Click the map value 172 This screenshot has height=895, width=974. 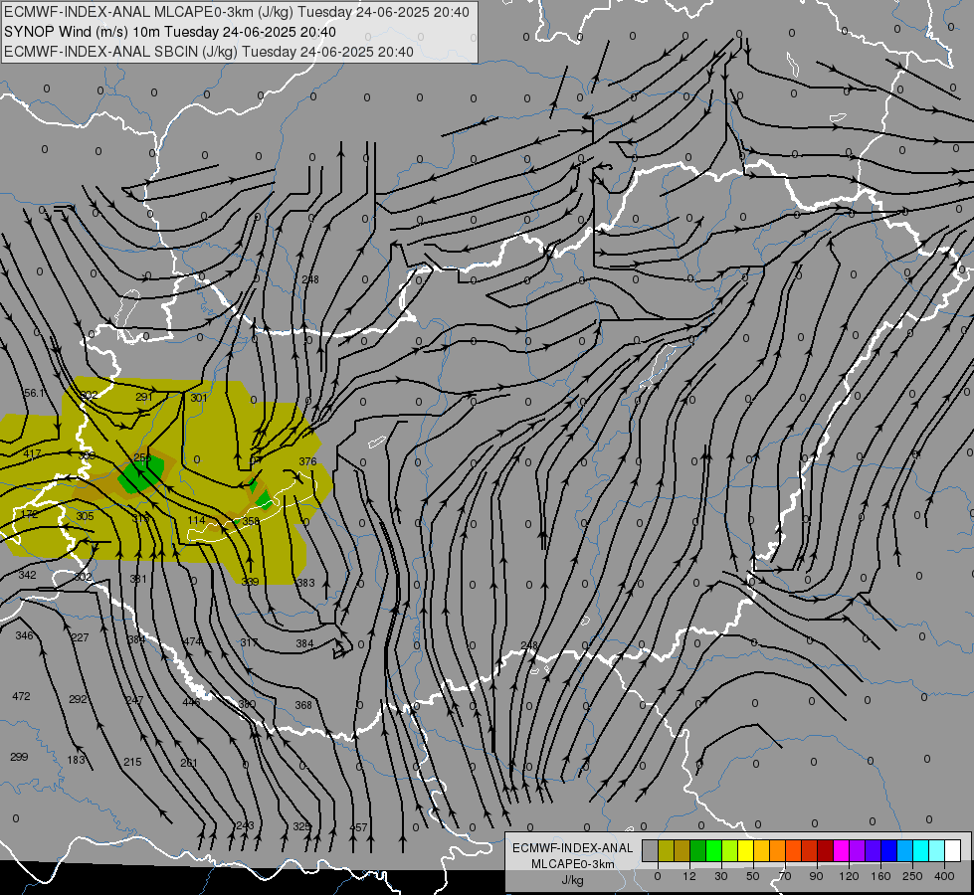[x=29, y=514]
